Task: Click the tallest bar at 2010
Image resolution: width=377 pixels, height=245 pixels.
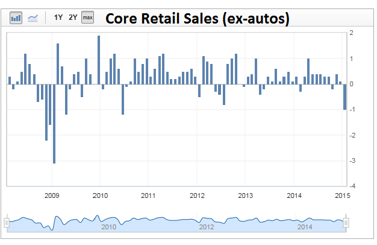Action: pos(99,60)
